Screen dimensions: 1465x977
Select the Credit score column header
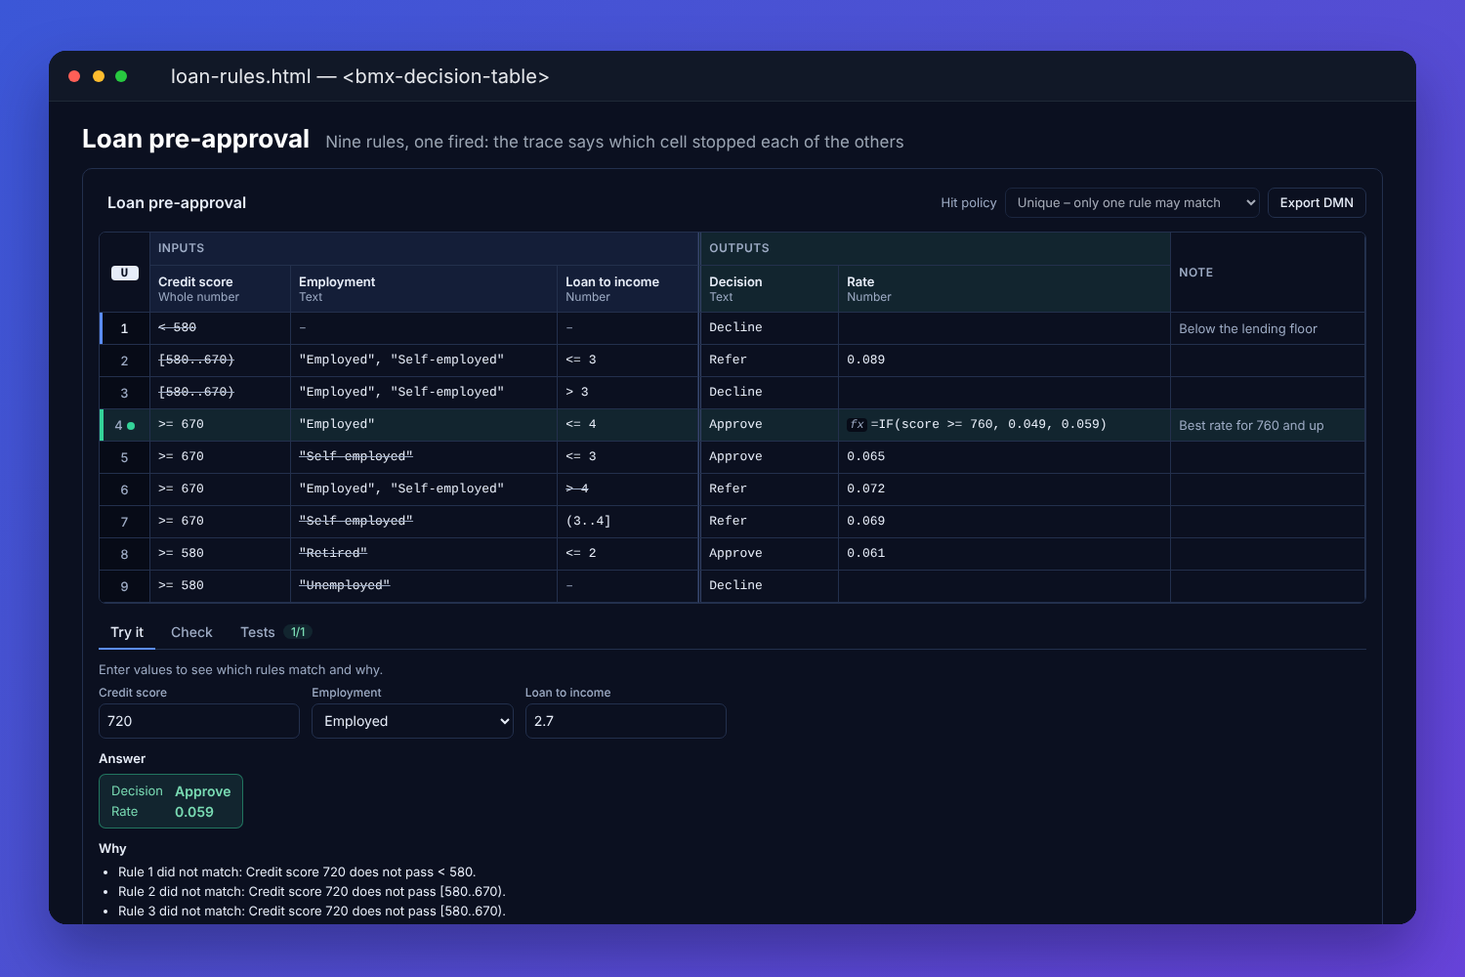coord(220,289)
